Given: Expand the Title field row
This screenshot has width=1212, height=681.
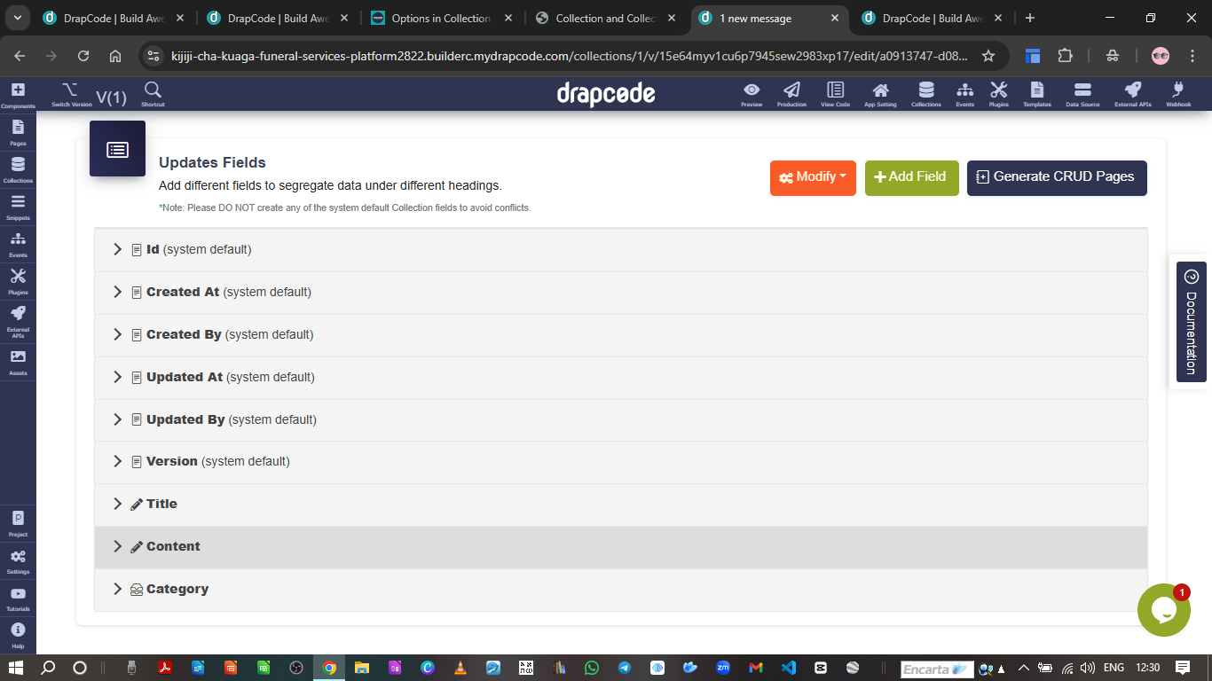Looking at the screenshot, I should [x=620, y=505].
